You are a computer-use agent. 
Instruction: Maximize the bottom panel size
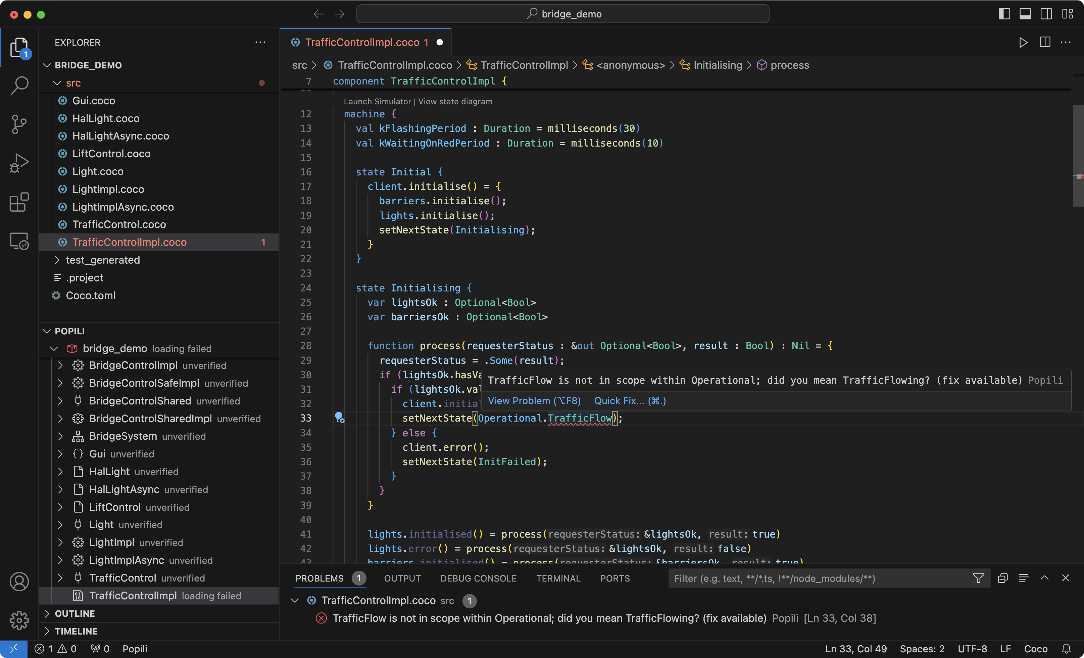1044,578
